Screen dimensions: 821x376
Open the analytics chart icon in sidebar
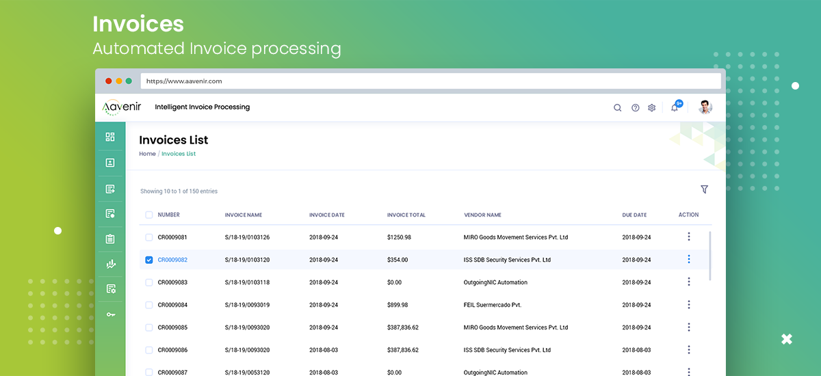pyautogui.click(x=110, y=264)
